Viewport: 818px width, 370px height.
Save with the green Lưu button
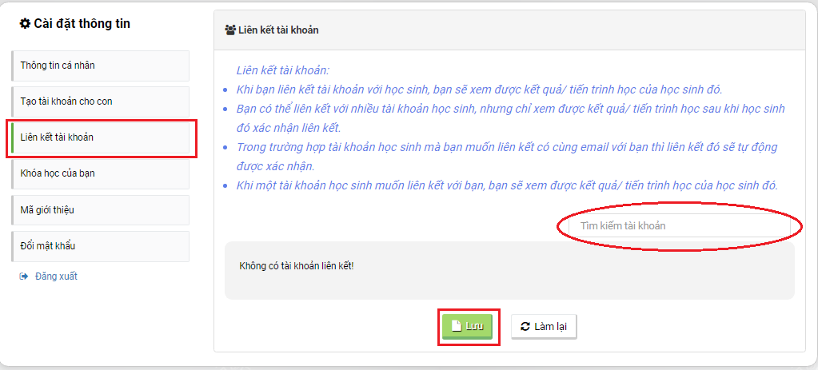[468, 327]
